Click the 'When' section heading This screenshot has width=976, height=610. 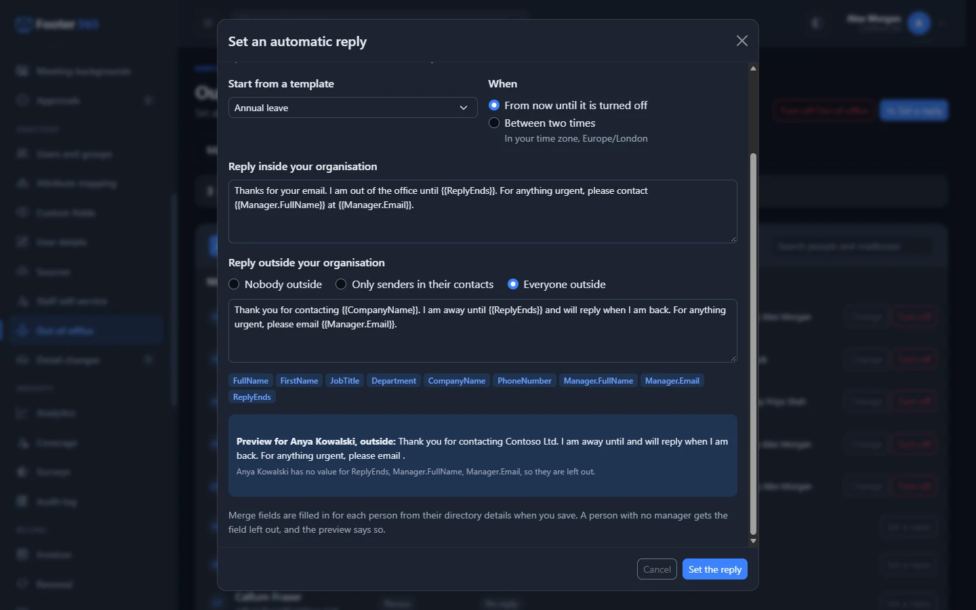click(x=503, y=84)
